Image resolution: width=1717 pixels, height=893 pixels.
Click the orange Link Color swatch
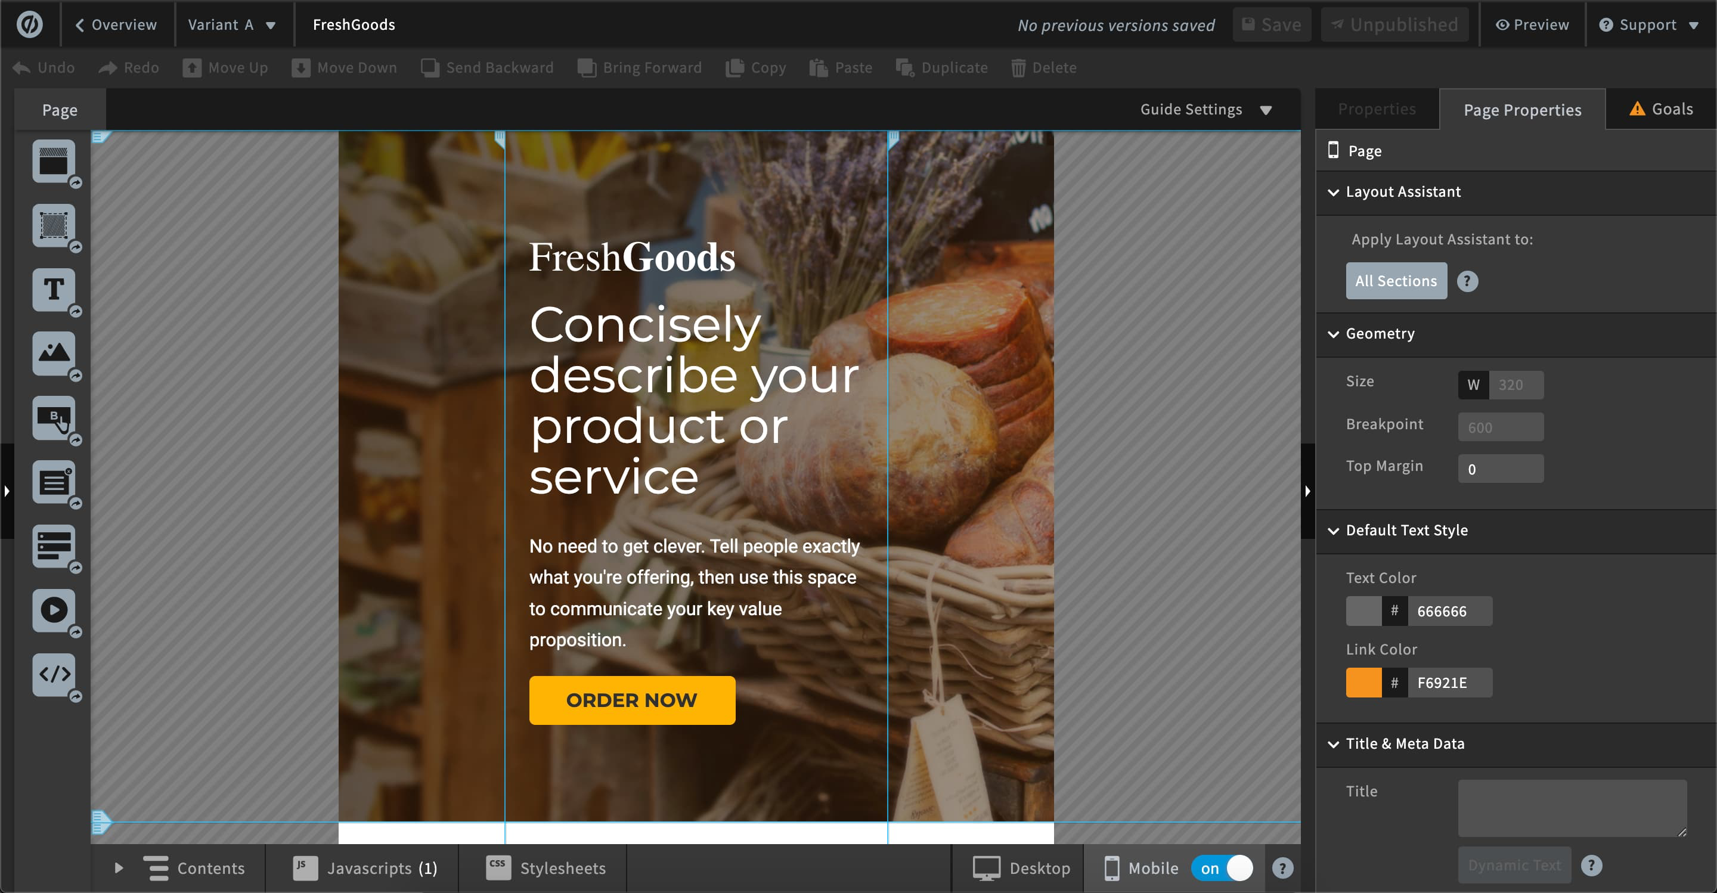1363,683
